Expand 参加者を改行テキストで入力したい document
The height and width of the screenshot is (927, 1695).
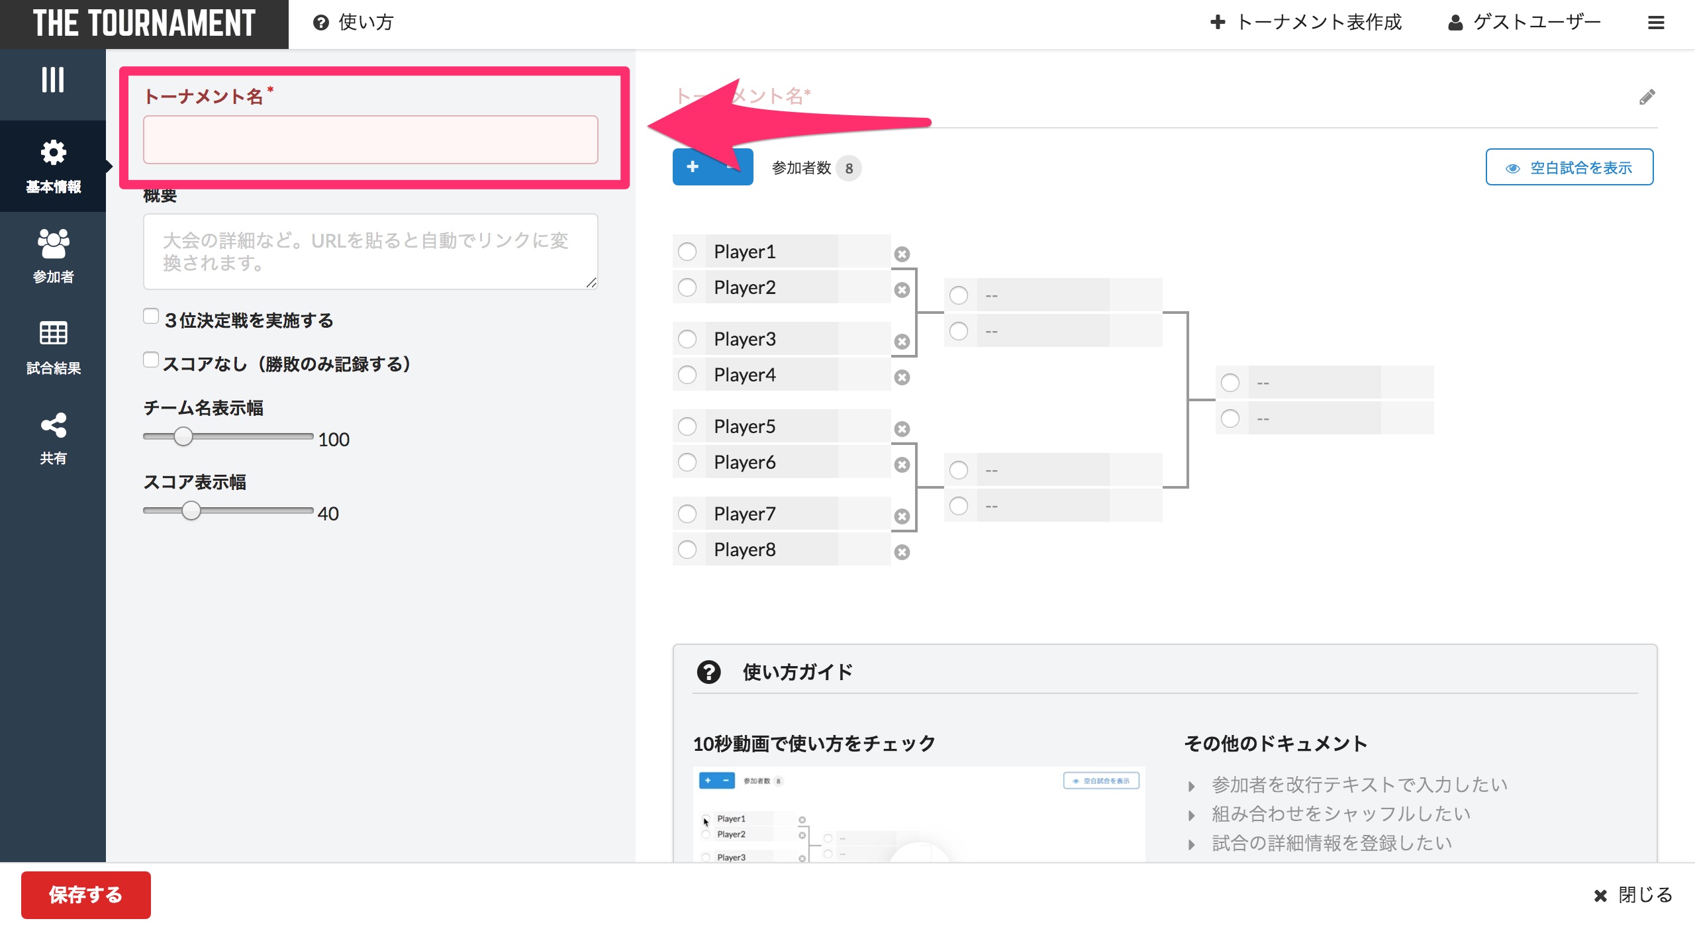pos(1359,785)
